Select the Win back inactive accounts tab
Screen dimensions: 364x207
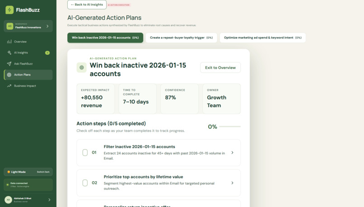105,38
